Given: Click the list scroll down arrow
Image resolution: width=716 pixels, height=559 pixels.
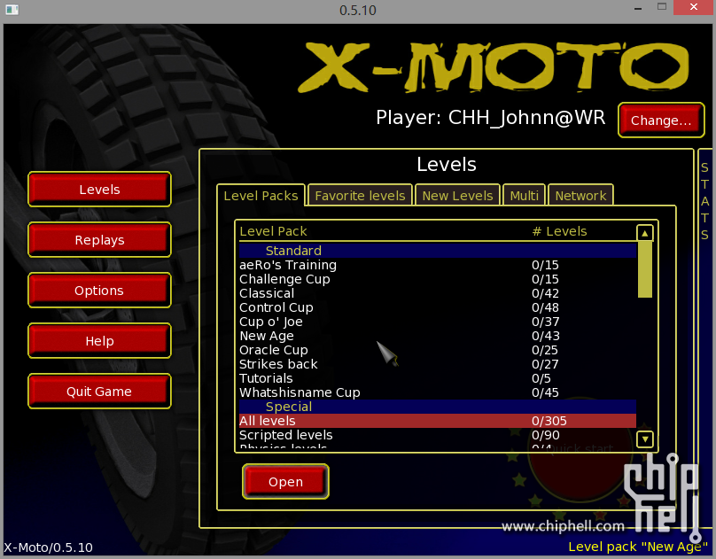Looking at the screenshot, I should [x=645, y=439].
